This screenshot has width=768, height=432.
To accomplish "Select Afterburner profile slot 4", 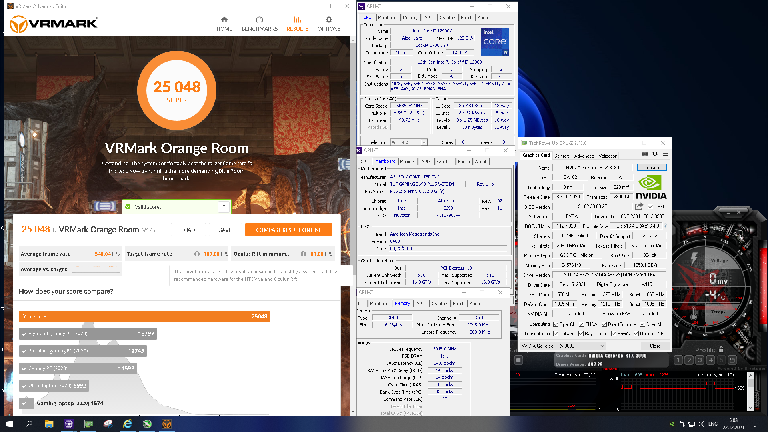I will pyautogui.click(x=711, y=360).
